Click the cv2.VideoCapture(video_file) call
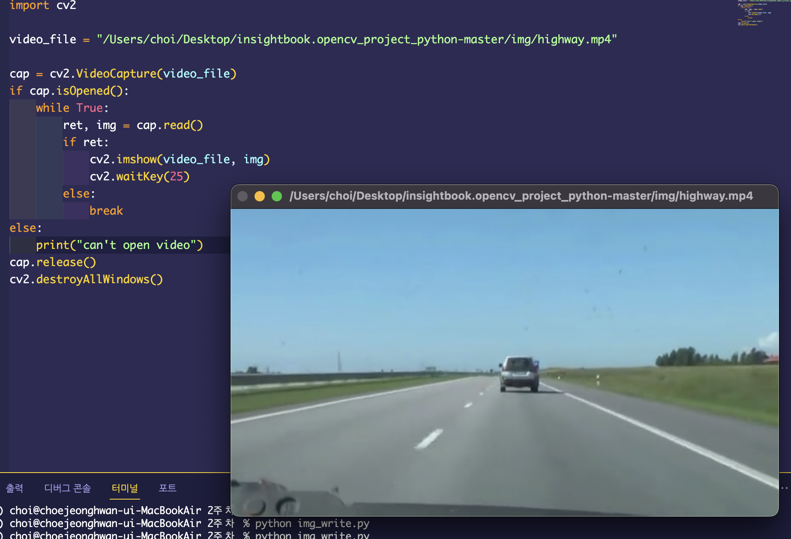This screenshot has height=539, width=791. coord(143,74)
